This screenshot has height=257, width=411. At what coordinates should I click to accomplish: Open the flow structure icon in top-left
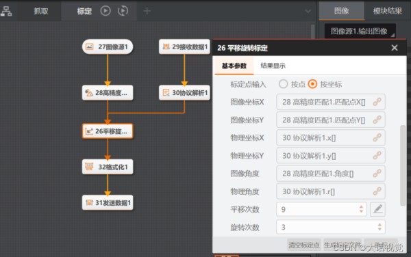(x=6, y=11)
